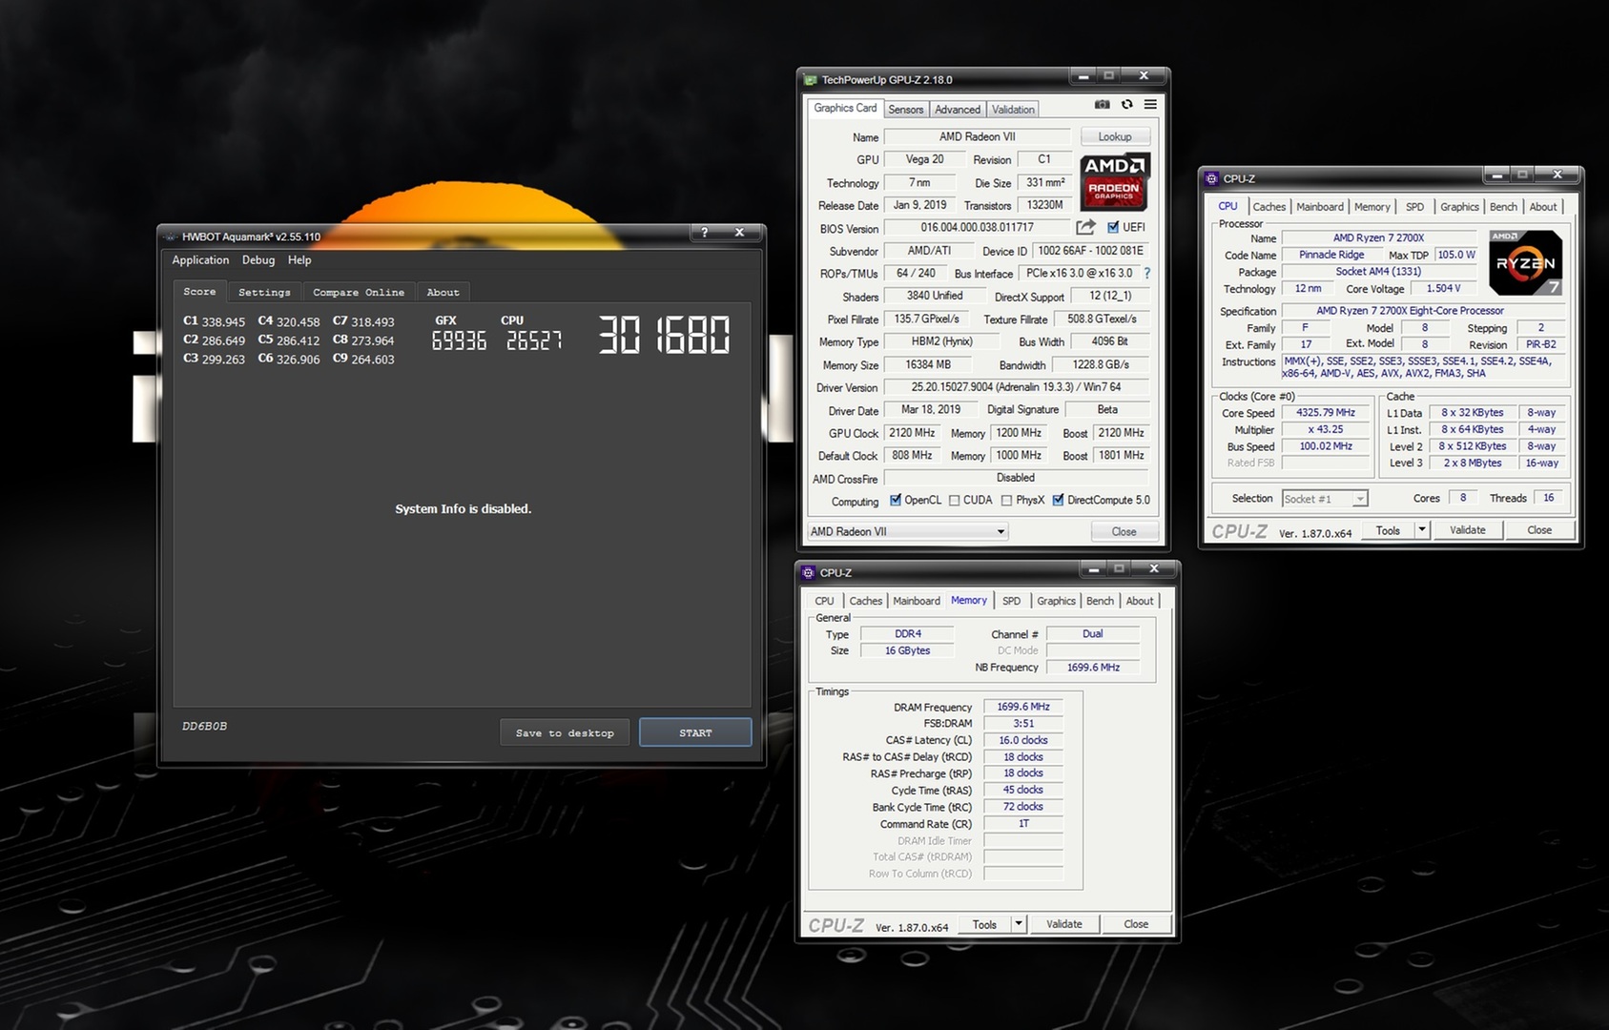Click the Close button in the CPU-Z processor window
Image resolution: width=1609 pixels, height=1030 pixels.
pyautogui.click(x=1539, y=530)
